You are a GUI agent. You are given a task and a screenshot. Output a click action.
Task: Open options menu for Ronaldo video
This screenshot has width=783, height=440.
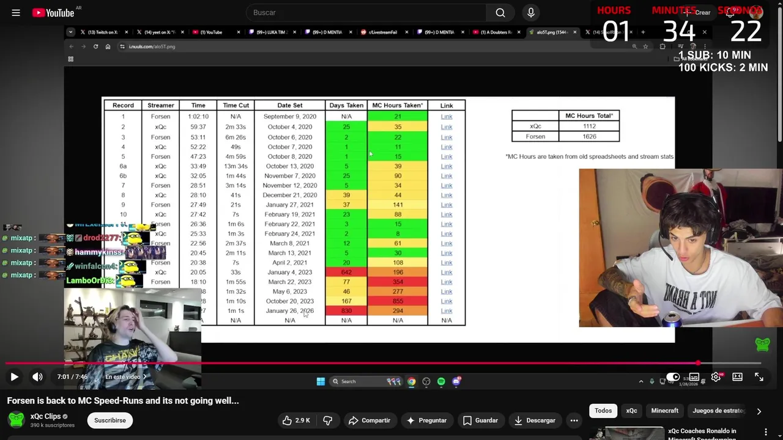[765, 432]
